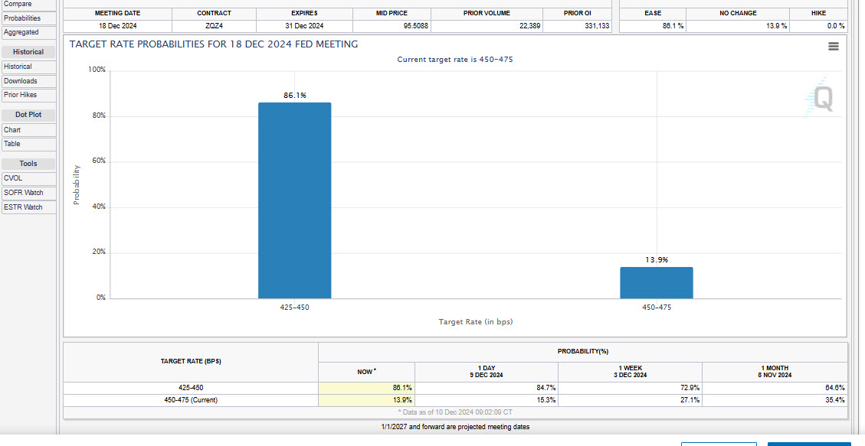Viewport: 865px width, 446px height.
Task: Click the 425-450 target rate row
Action: [189, 388]
